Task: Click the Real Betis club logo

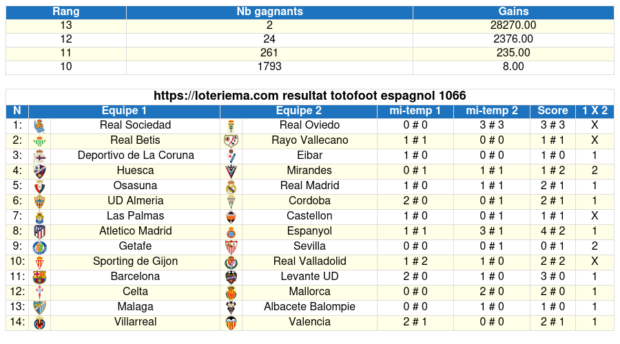Action: [39, 141]
